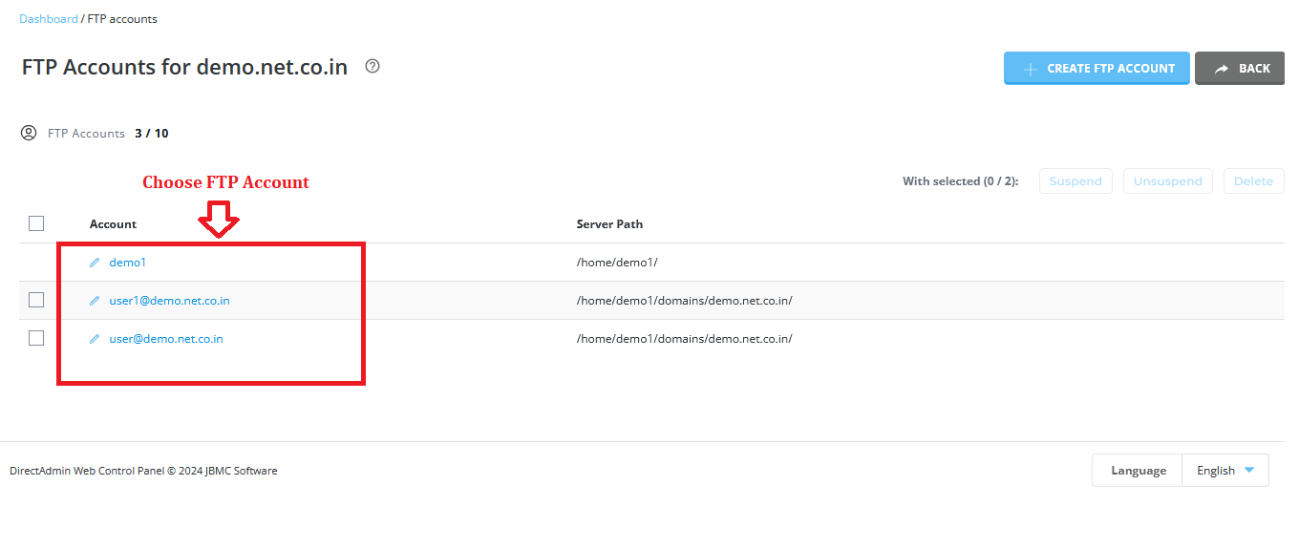Viewport: 1299px width, 549px height.
Task: Open user1@demo.net.co.in account link
Action: [169, 301]
